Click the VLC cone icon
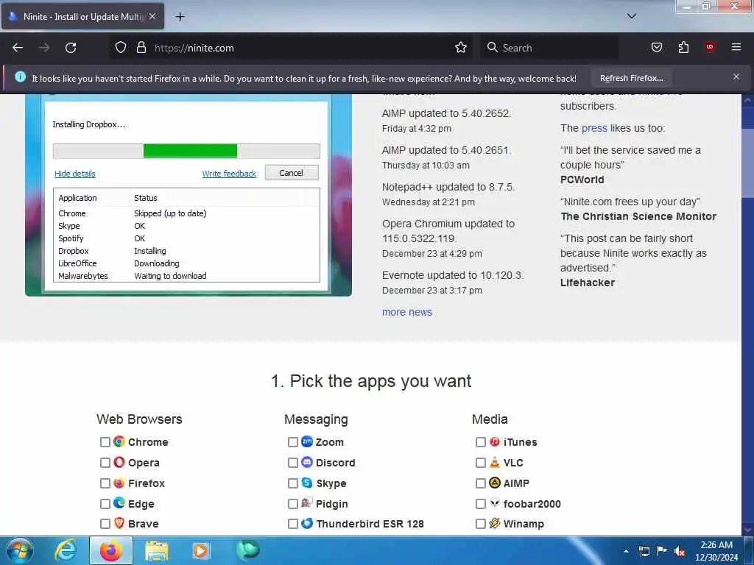754x565 pixels. (x=494, y=462)
